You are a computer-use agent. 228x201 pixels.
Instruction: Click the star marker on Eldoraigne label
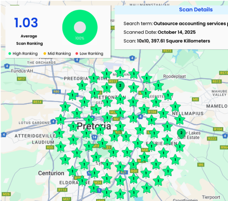coord(82,181)
